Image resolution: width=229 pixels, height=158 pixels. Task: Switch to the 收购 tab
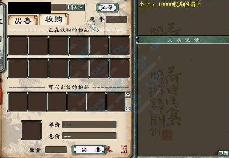coord(54,19)
